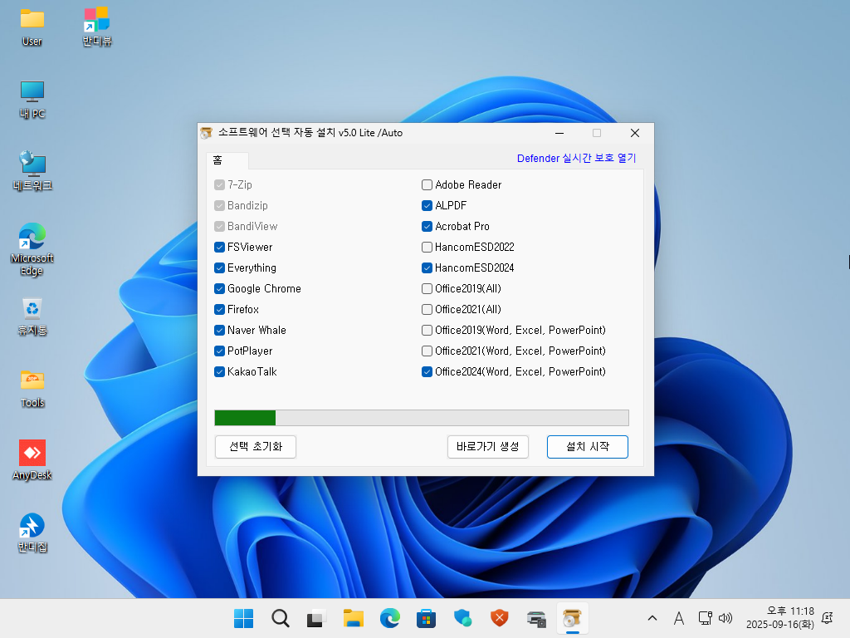850x638 pixels.
Task: Open the Tools folder on desktop
Action: (x=32, y=389)
